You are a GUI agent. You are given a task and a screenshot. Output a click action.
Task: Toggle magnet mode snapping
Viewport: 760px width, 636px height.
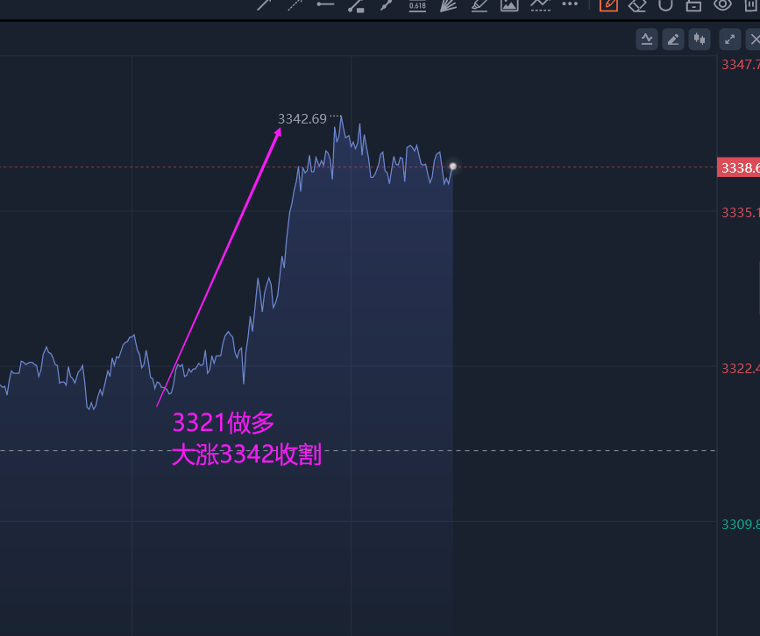tap(666, 5)
